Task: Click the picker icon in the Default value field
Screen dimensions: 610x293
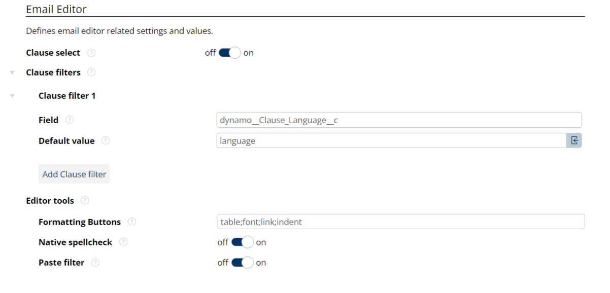Action: 574,140
